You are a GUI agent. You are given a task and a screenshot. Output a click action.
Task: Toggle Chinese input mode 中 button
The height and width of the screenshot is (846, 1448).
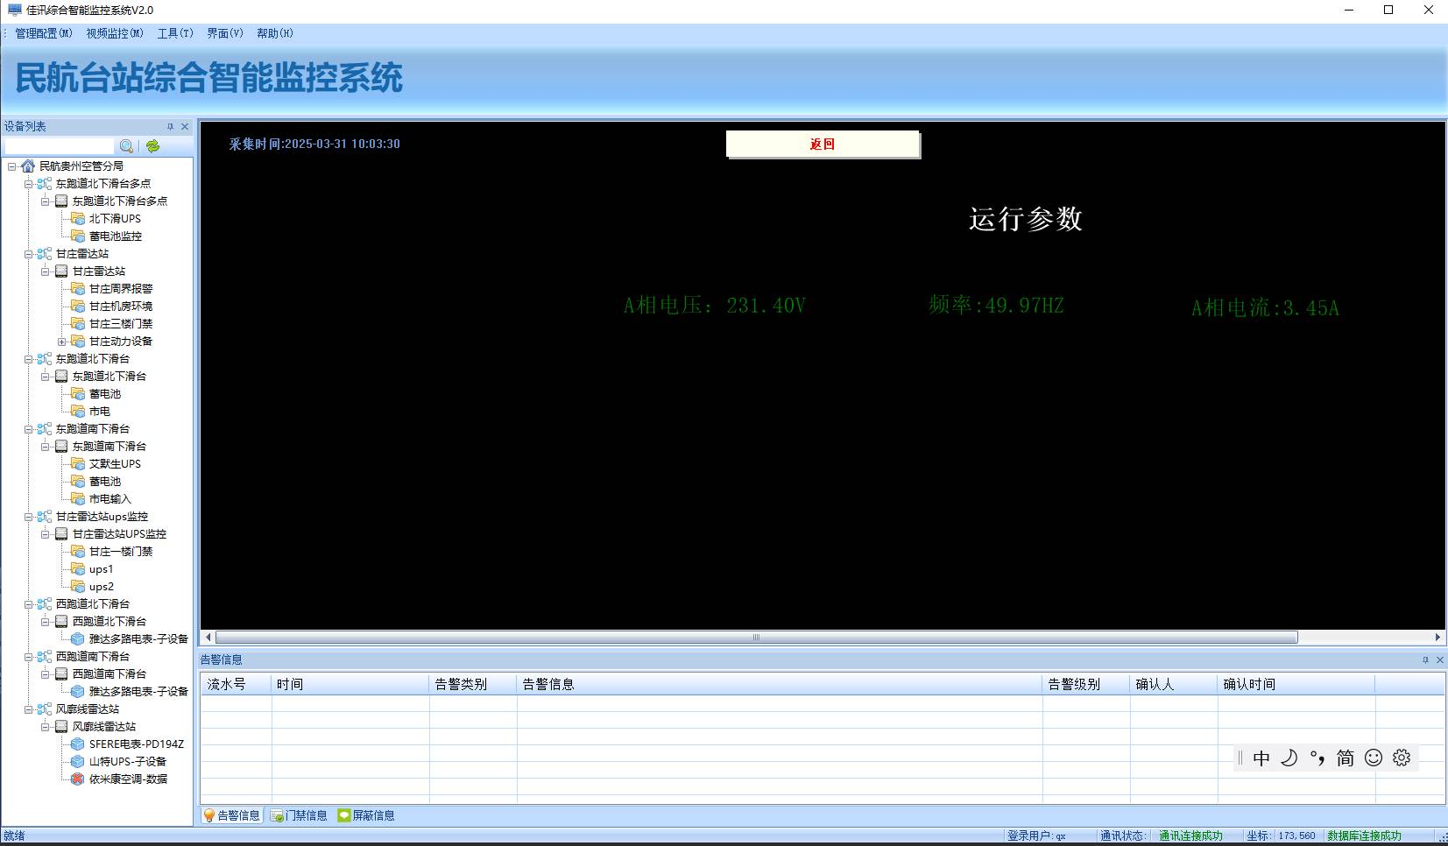(x=1261, y=758)
